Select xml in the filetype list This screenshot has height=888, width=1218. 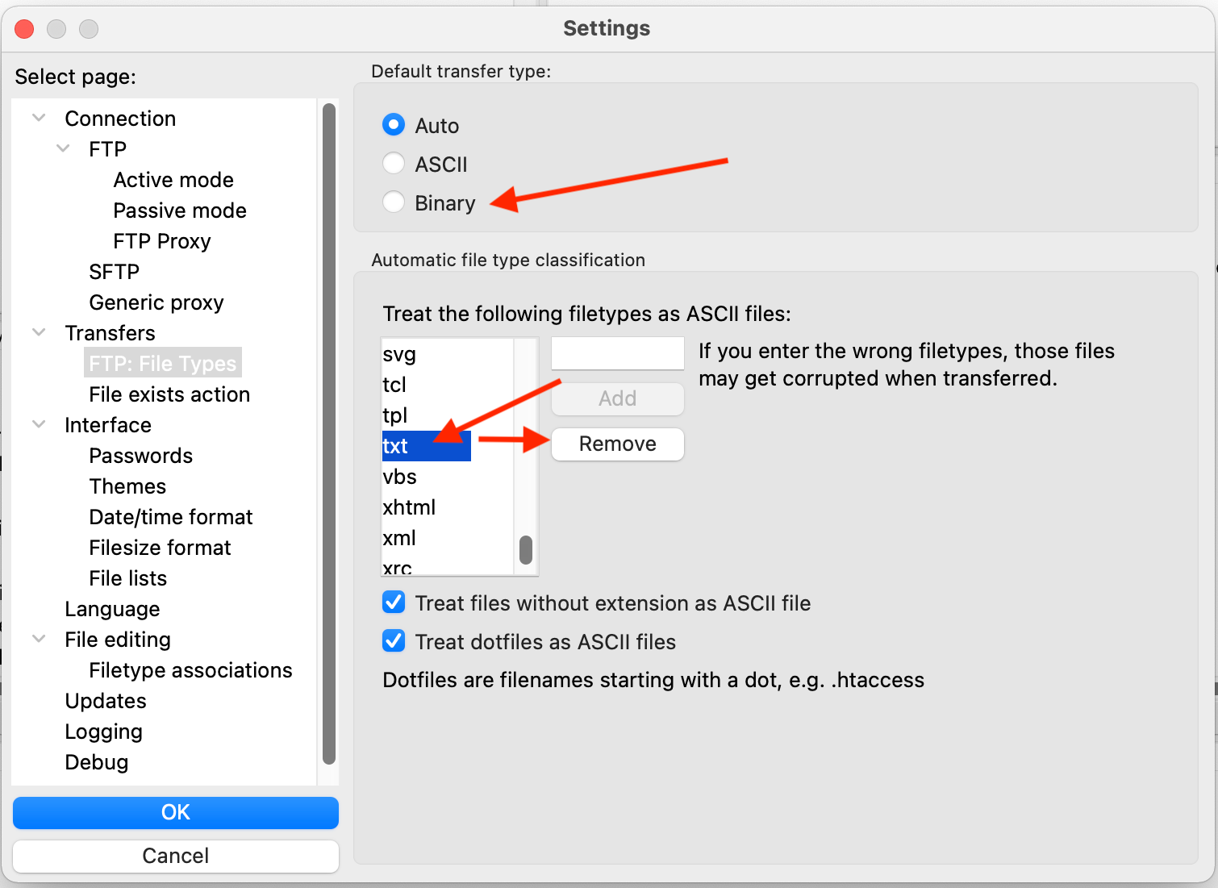tap(398, 537)
